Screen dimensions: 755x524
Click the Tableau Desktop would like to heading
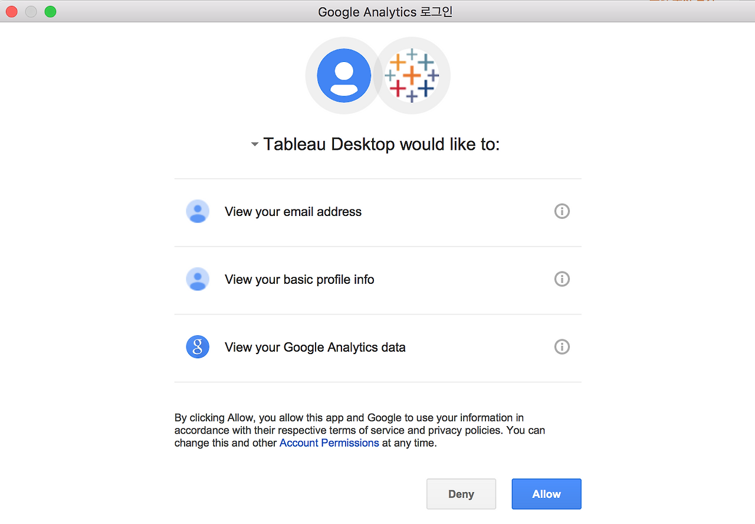click(381, 144)
